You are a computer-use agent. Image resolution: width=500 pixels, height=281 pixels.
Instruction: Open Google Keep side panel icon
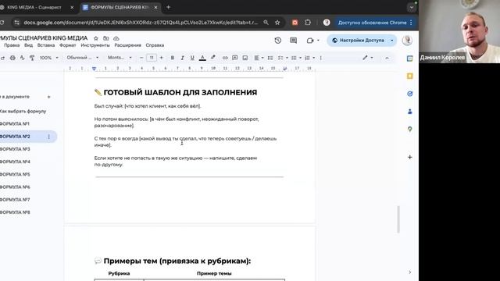click(409, 76)
